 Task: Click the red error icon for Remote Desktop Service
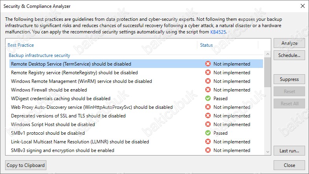point(208,64)
